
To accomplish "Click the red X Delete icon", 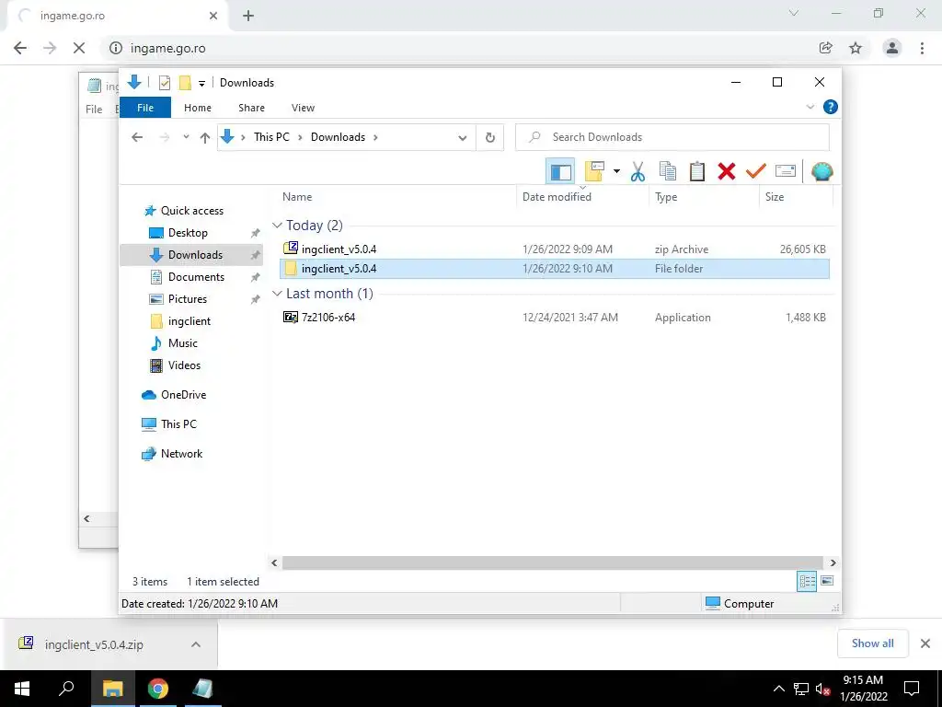I will coord(727,172).
